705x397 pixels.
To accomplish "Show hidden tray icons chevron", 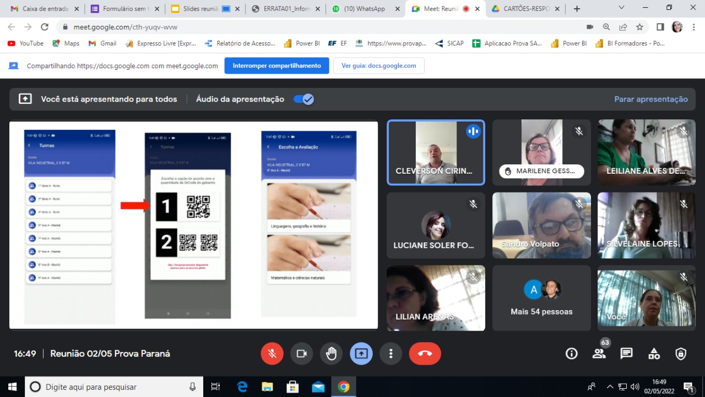I will pyautogui.click(x=610, y=387).
